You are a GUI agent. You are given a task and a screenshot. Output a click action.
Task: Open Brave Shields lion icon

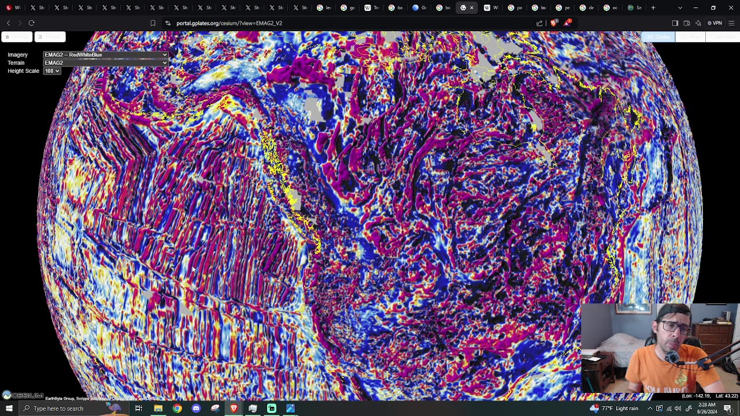[554, 23]
